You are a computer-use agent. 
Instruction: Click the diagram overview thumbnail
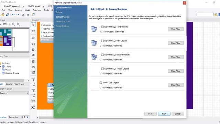point(14,40)
